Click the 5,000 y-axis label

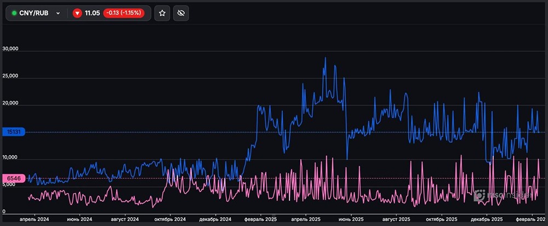pos(9,184)
